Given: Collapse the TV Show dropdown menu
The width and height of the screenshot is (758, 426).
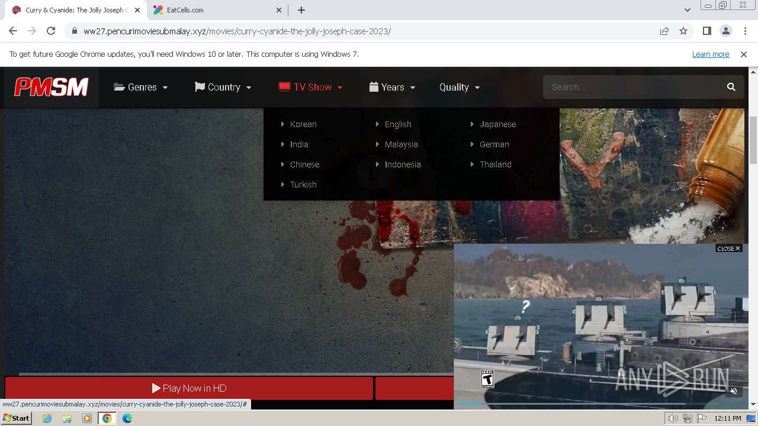Looking at the screenshot, I should [x=311, y=87].
